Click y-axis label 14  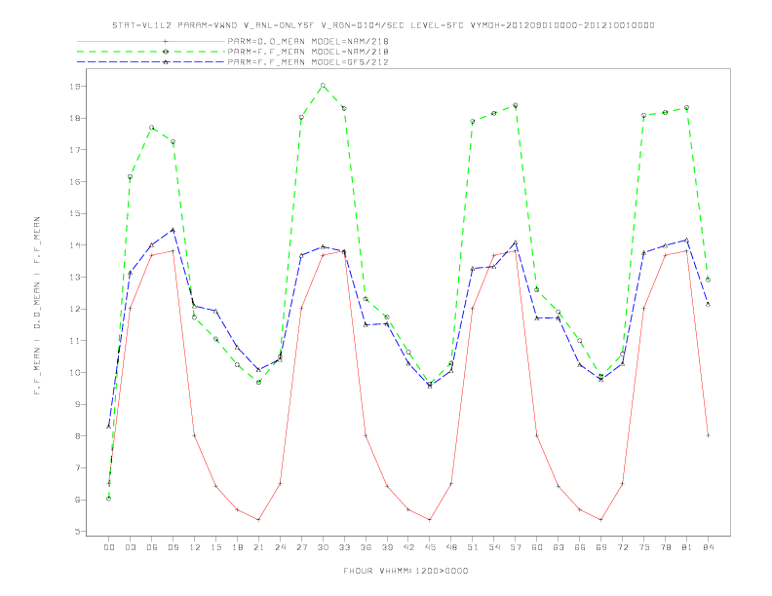coord(75,244)
